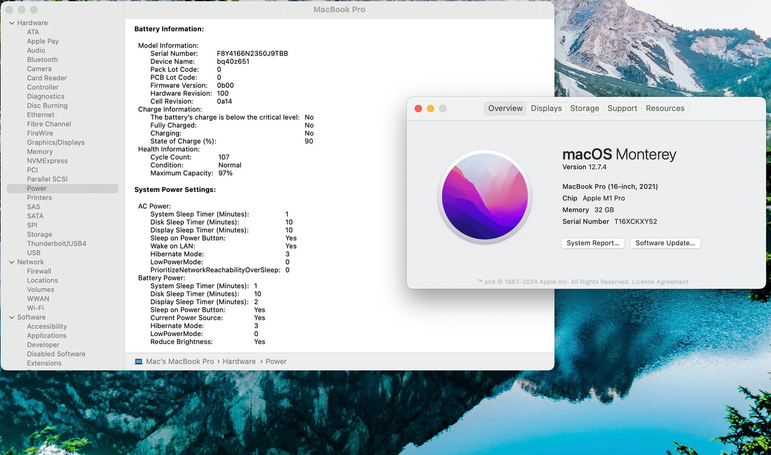Open the Resources tab

(665, 108)
